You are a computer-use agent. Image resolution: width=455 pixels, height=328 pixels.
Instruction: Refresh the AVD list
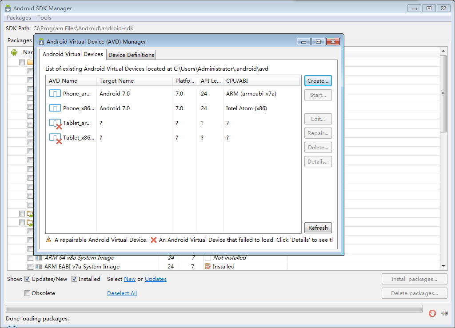[x=318, y=228]
